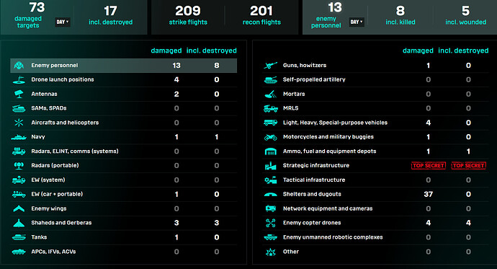Click the right table's incl. destroyed header
The width and height of the screenshot is (497, 269).
tap(463, 50)
